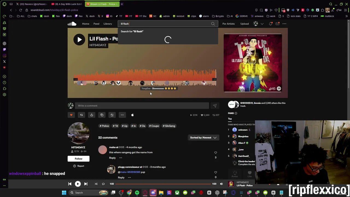The image size is (350, 197).
Task: Open fan Alien F profile
Action: coord(242,143)
